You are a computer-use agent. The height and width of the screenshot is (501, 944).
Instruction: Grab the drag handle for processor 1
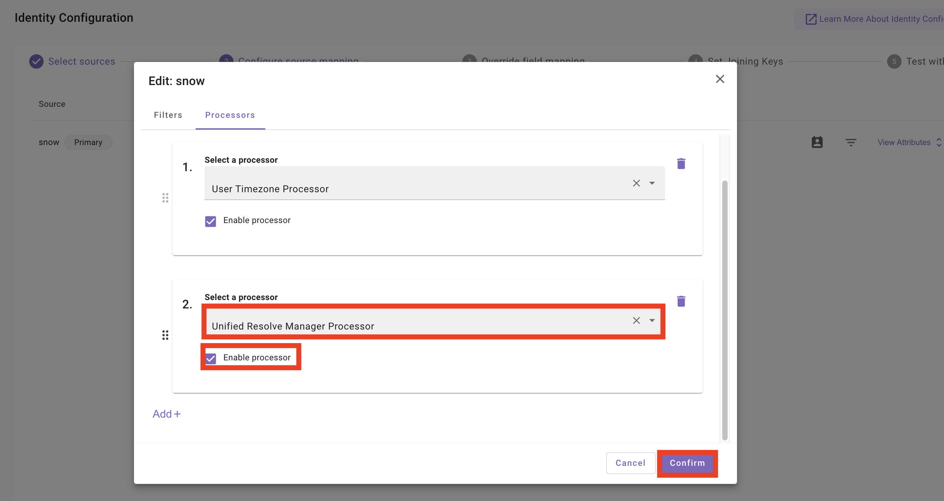click(x=165, y=198)
